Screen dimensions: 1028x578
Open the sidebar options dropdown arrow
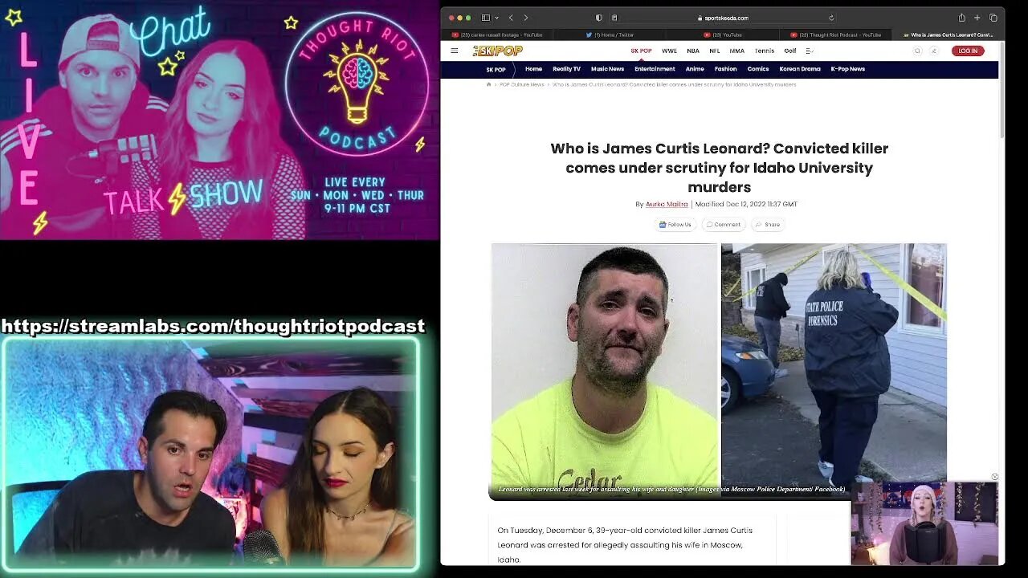coord(496,18)
